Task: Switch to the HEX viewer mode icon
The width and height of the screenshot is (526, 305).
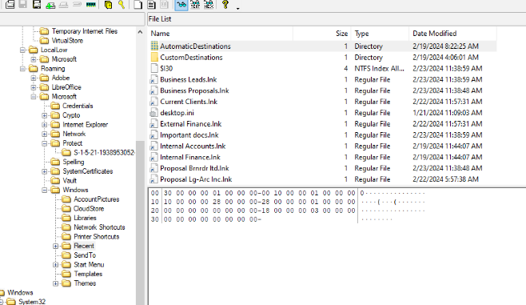Action: [209, 5]
